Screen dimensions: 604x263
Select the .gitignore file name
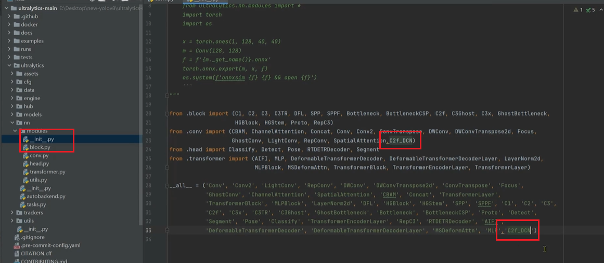32,237
